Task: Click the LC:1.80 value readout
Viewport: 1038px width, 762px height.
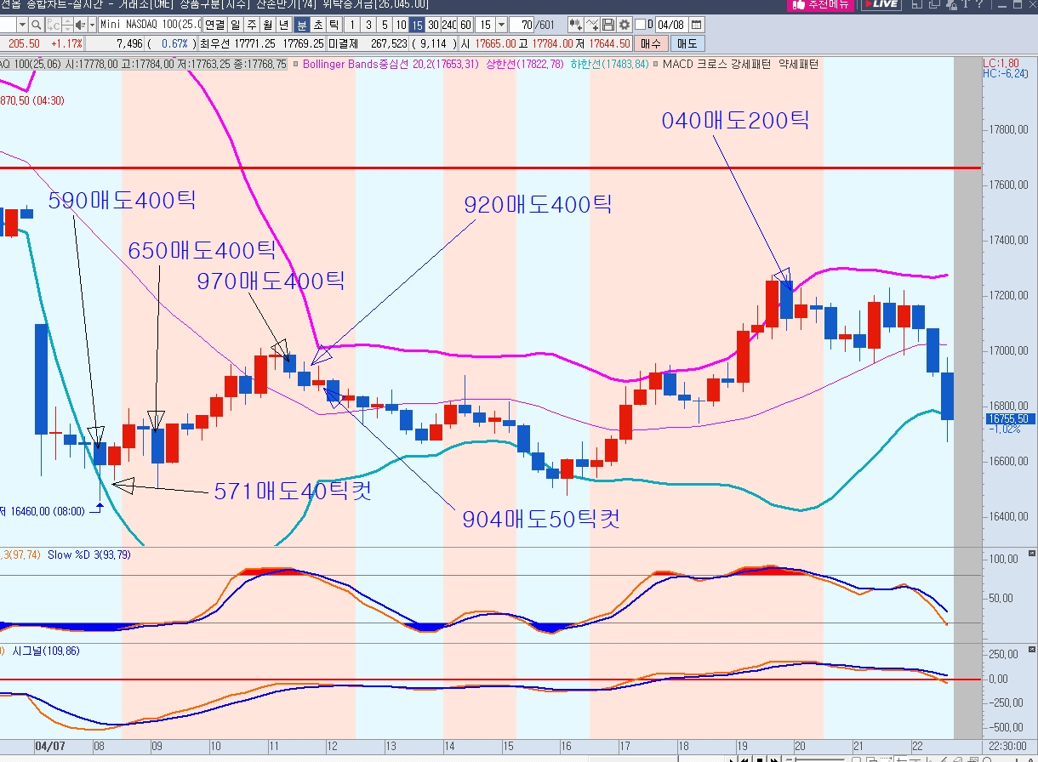Action: 1001,62
